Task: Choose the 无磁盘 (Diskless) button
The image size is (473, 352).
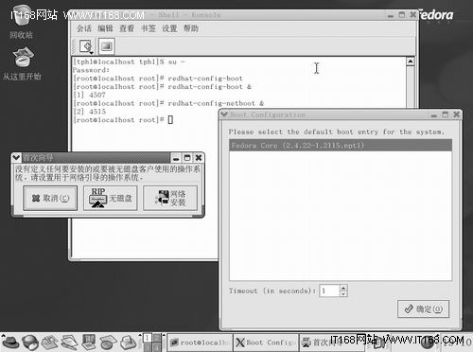Action: (x=111, y=198)
